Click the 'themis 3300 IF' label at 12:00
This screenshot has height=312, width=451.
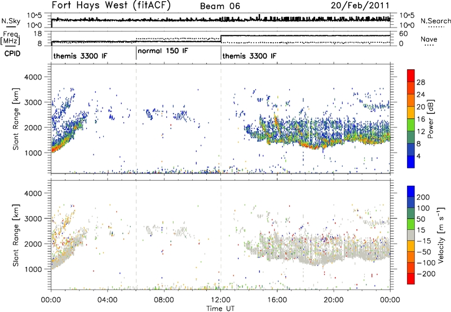[249, 56]
